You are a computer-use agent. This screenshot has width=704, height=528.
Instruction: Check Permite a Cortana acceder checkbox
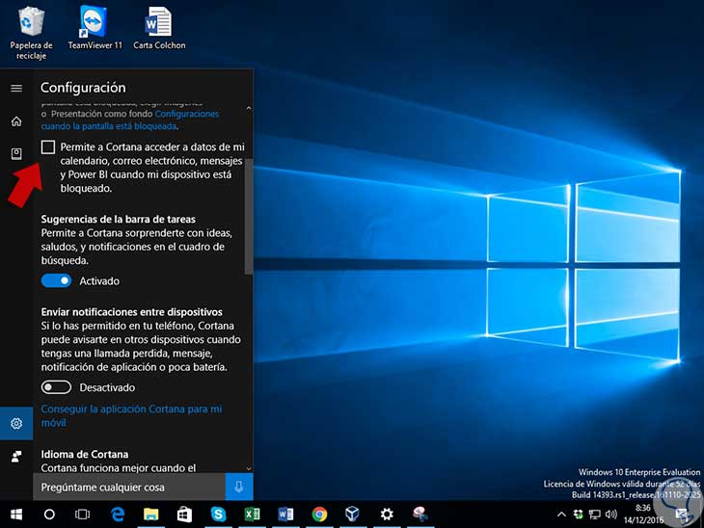[48, 147]
